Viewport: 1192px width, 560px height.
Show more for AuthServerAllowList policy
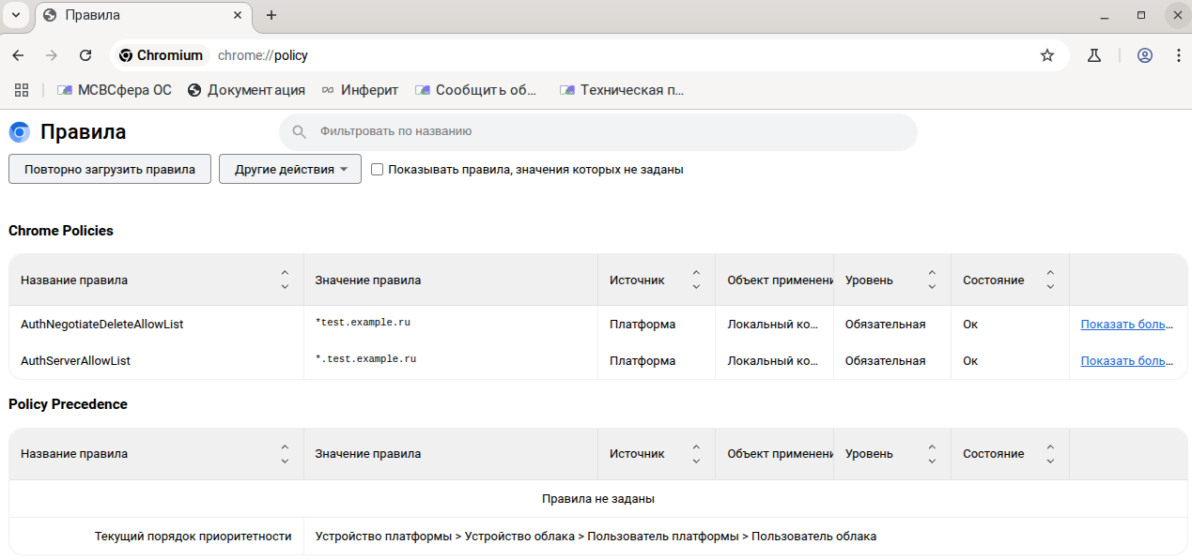point(1126,360)
